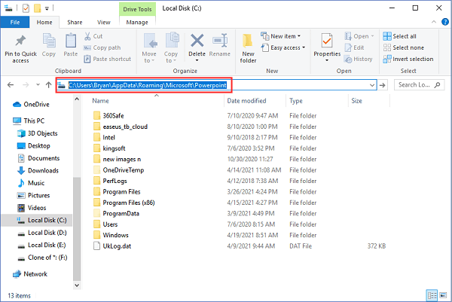Open the File menu tab
The width and height of the screenshot is (452, 302).
(x=14, y=23)
